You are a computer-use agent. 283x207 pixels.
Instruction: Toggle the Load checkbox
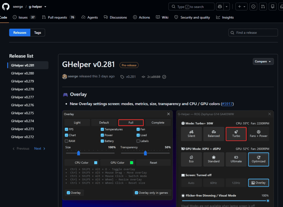click(x=138, y=135)
